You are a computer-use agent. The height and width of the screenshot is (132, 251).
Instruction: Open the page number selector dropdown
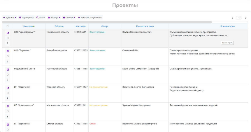click(x=239, y=18)
